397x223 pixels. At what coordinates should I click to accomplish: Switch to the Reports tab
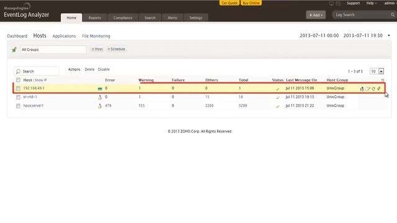[x=95, y=18]
